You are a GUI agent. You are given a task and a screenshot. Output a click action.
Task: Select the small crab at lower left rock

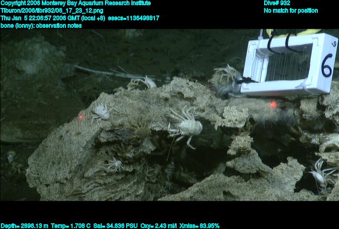pyautogui.click(x=114, y=164)
